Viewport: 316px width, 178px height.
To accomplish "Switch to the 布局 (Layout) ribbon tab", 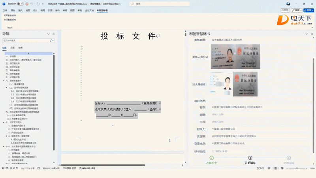I will pyautogui.click(x=43, y=10).
